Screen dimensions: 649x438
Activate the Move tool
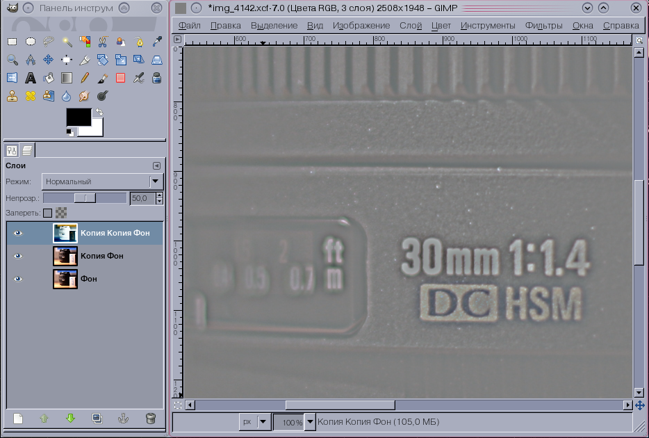[49, 60]
